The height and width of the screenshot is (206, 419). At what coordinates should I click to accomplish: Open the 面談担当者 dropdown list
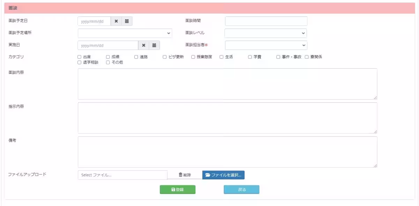click(266, 45)
